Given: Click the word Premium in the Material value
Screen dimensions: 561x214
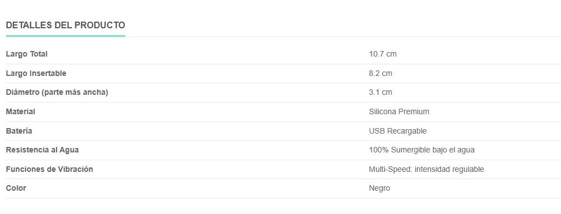Looking at the screenshot, I should tap(414, 111).
